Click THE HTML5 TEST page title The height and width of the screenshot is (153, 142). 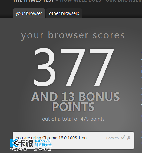pos(33,1)
